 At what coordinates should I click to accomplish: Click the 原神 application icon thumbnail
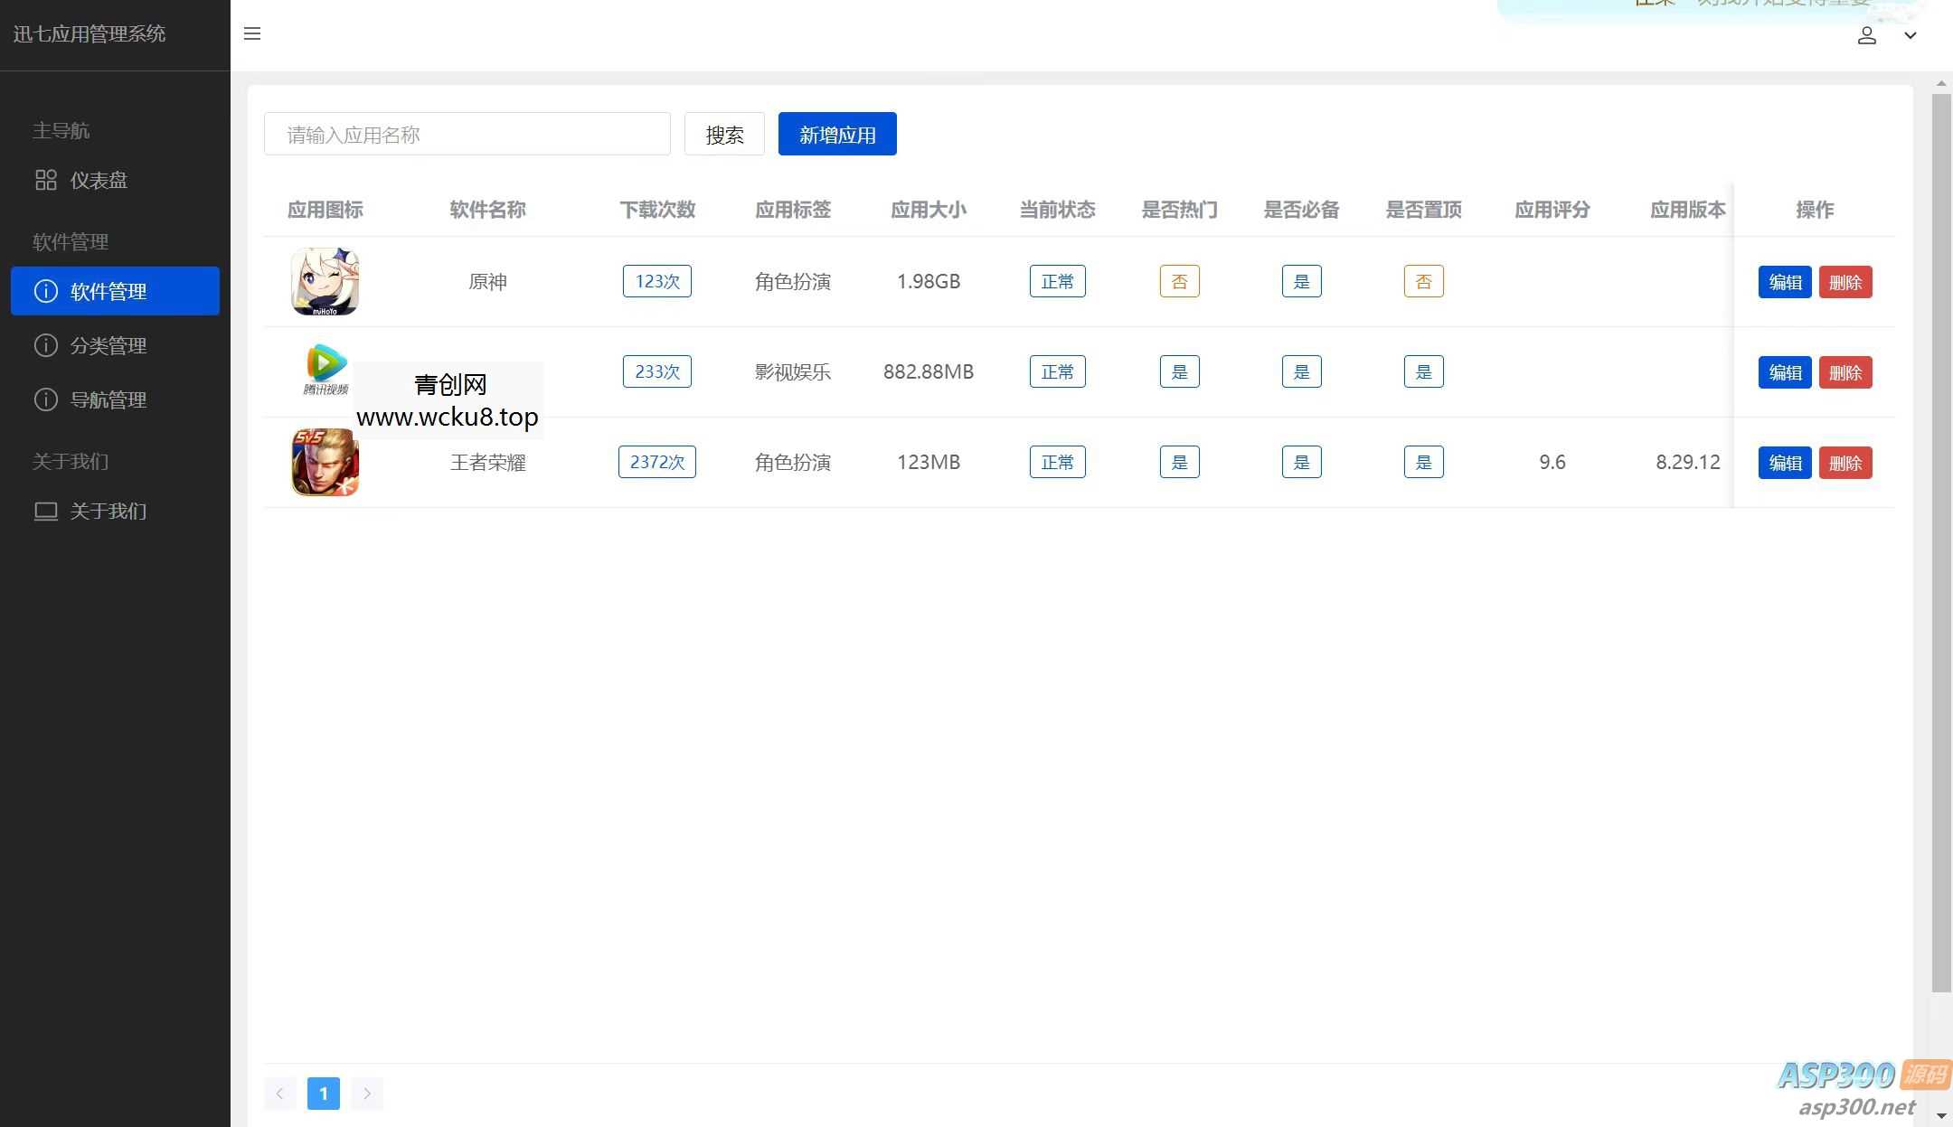tap(324, 281)
